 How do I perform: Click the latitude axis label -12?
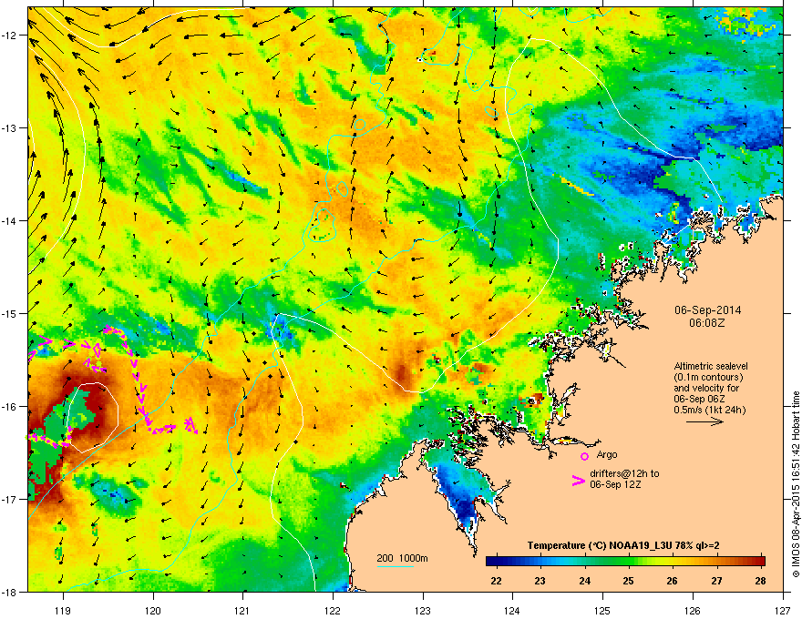point(10,36)
